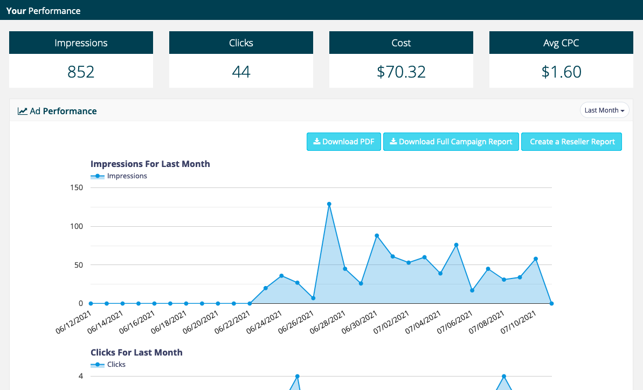Click the highest impressions peak data point
643x390 pixels.
[x=329, y=204]
